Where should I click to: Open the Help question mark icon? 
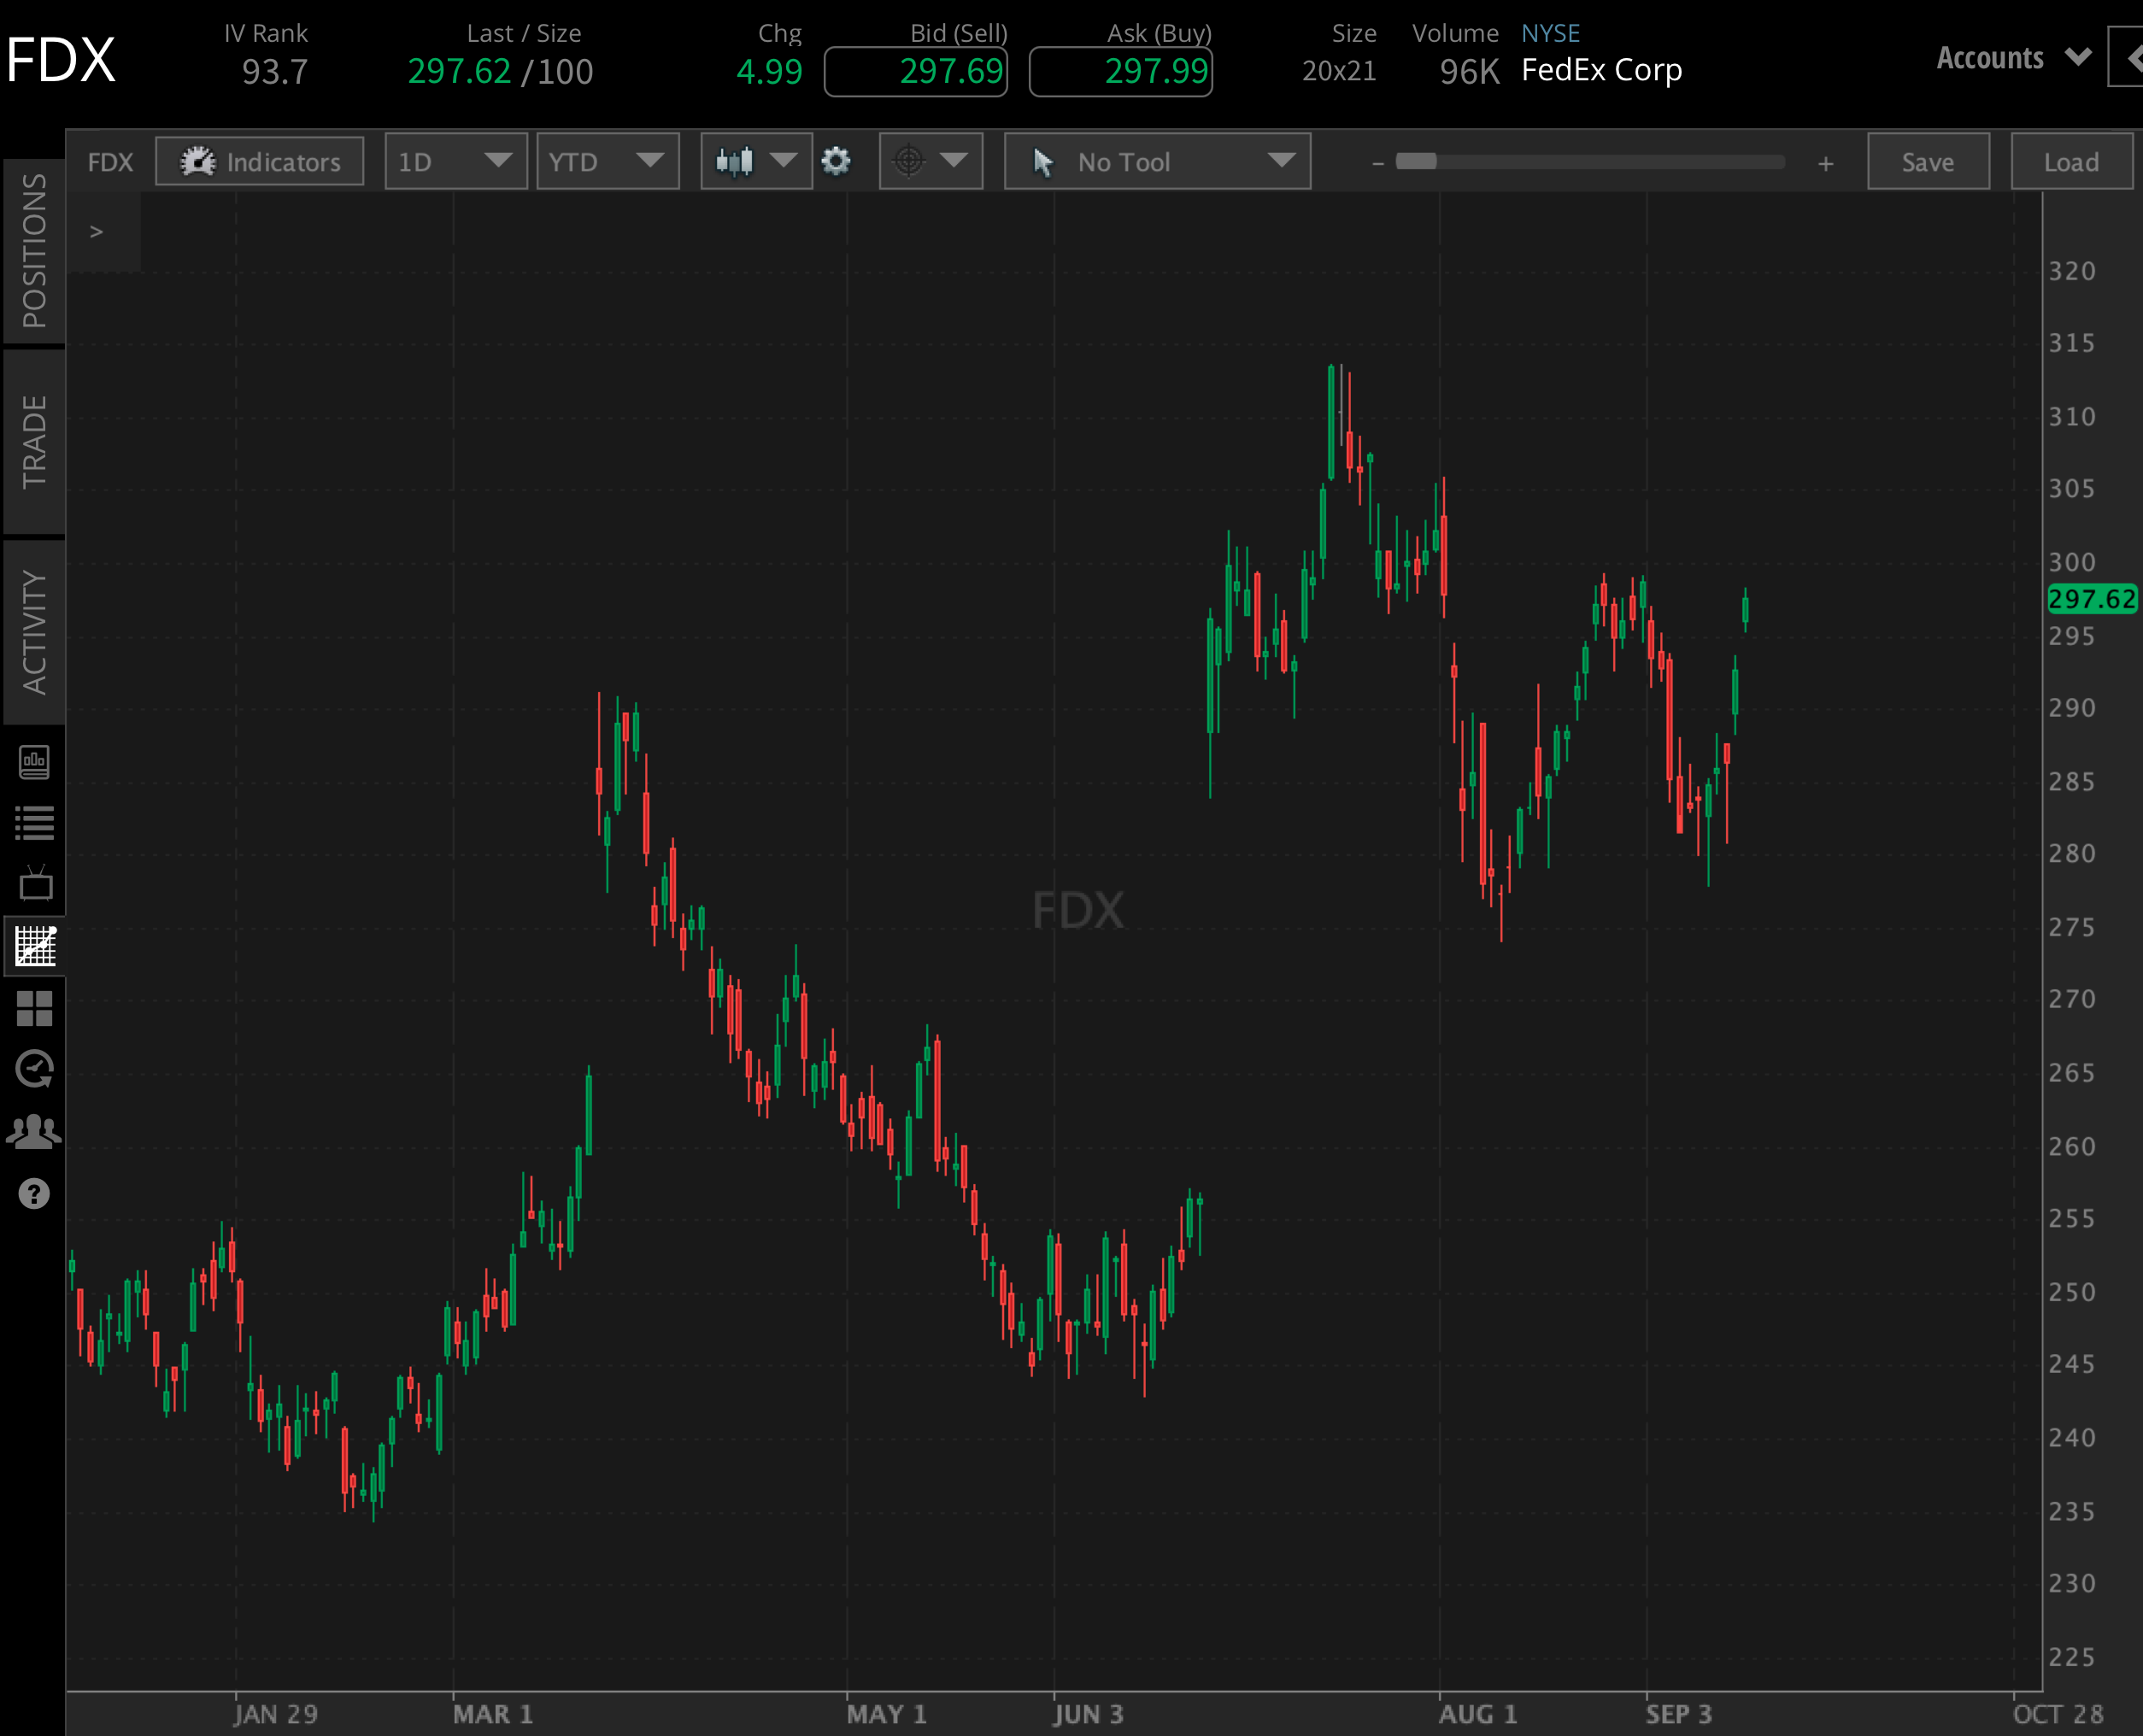click(35, 1193)
